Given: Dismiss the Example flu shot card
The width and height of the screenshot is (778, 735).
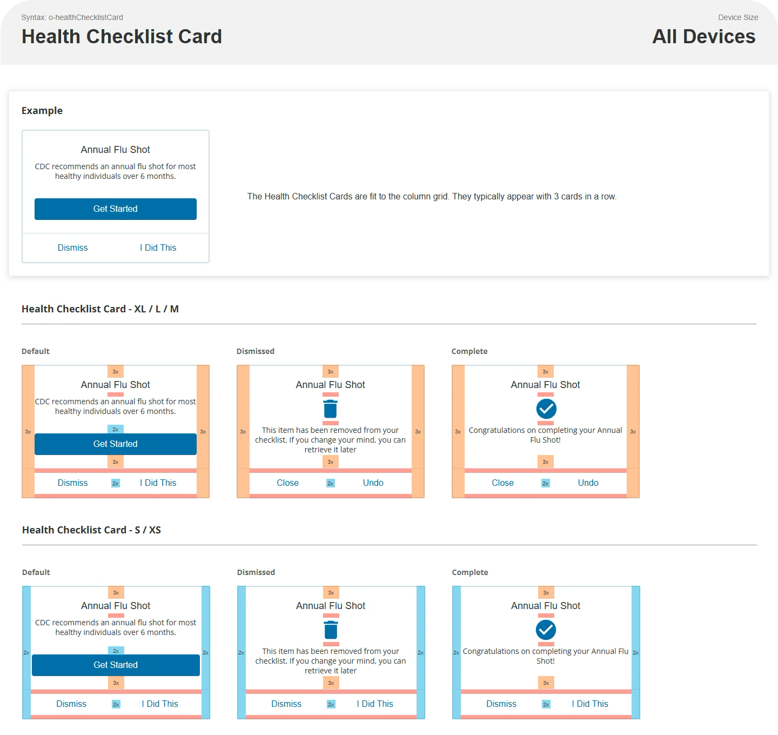Looking at the screenshot, I should pyautogui.click(x=72, y=248).
